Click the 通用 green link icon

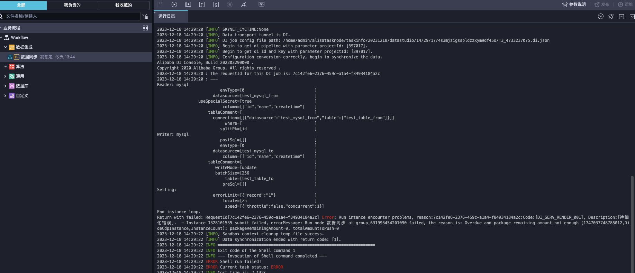[x=12, y=76]
